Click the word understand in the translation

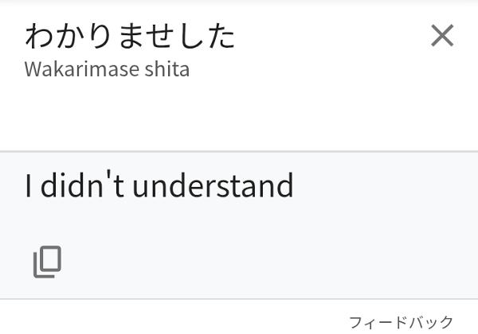213,185
